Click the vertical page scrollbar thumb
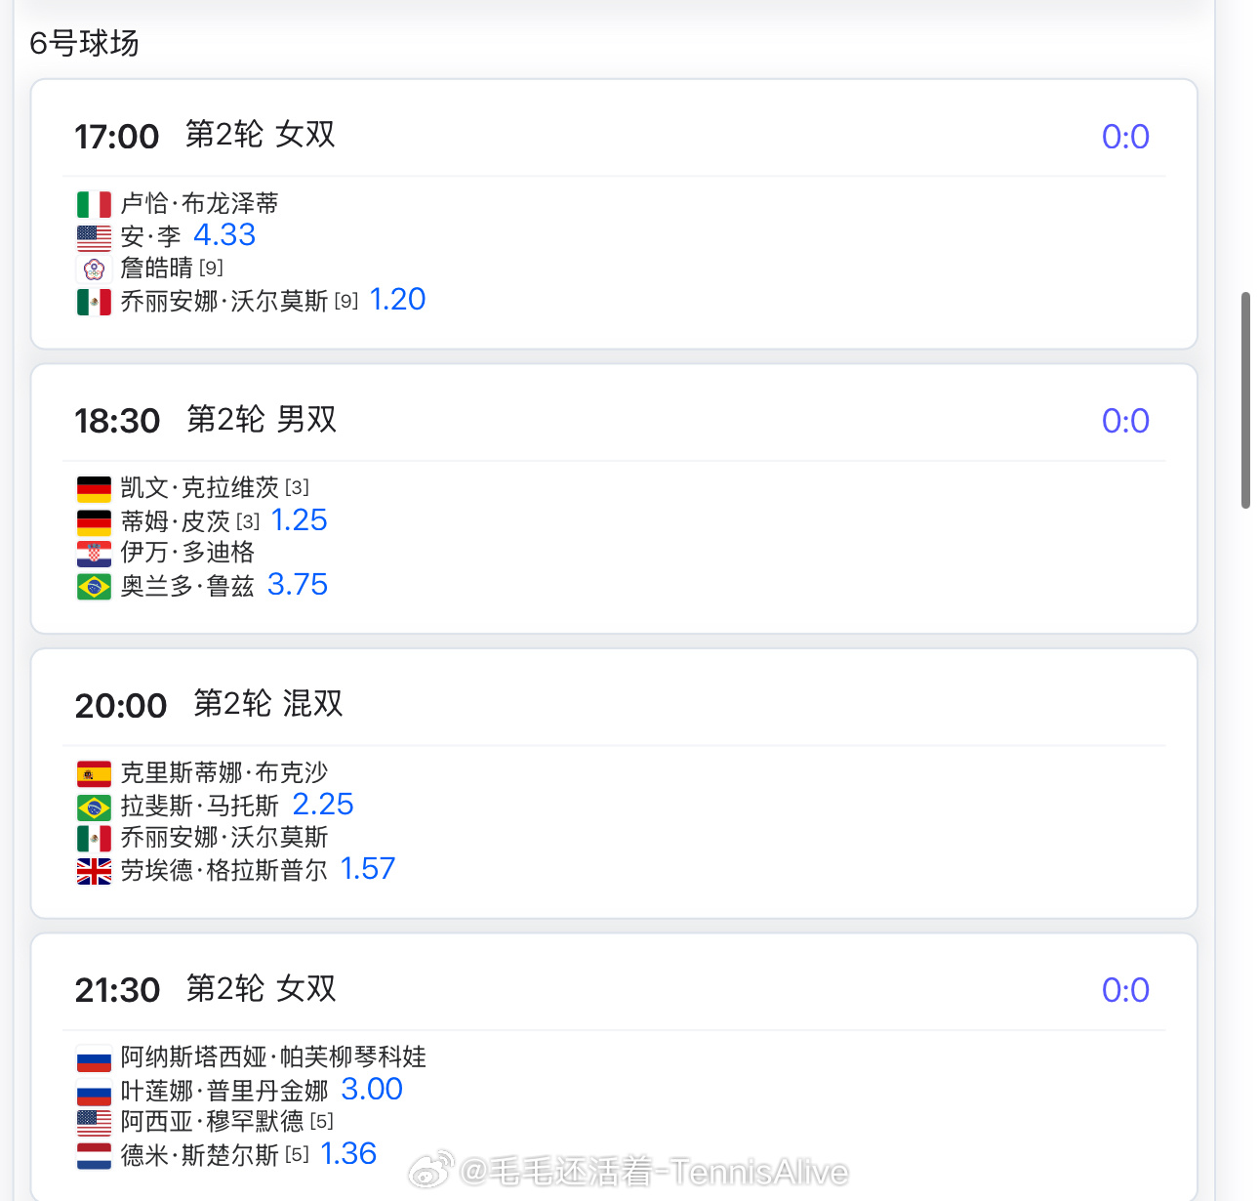Image resolution: width=1259 pixels, height=1201 pixels. 1245,399
